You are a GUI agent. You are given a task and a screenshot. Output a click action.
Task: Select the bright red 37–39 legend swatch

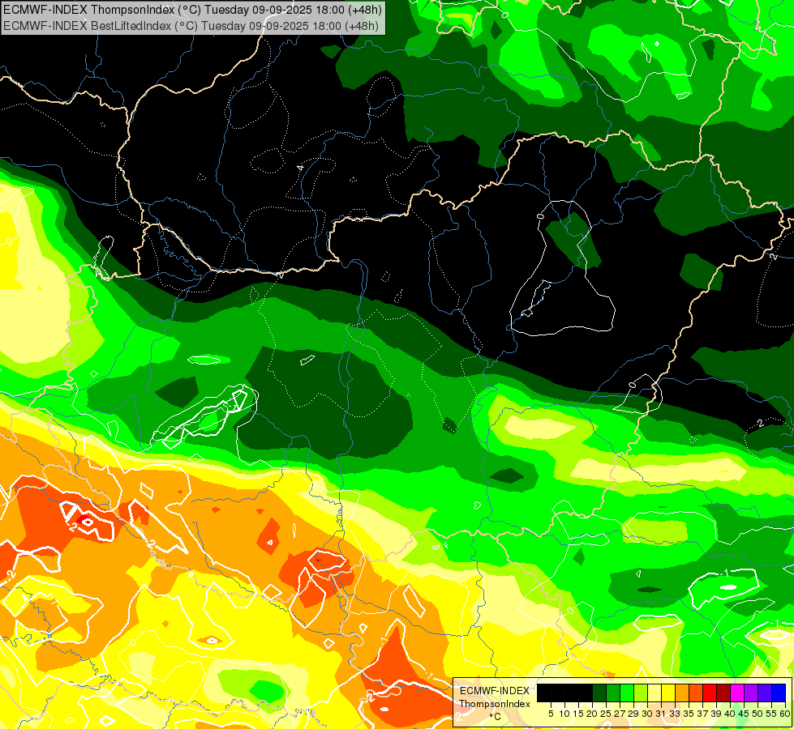[x=710, y=693]
